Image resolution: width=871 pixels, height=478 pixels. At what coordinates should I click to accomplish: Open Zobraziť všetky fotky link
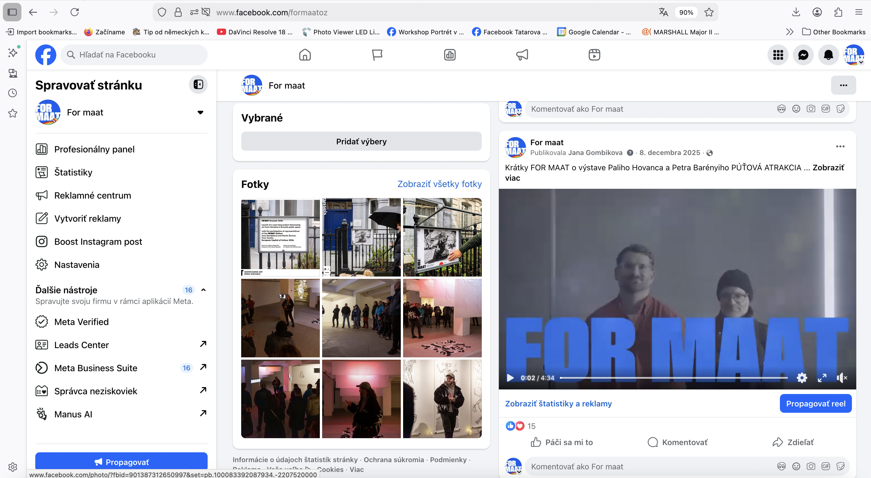[439, 184]
